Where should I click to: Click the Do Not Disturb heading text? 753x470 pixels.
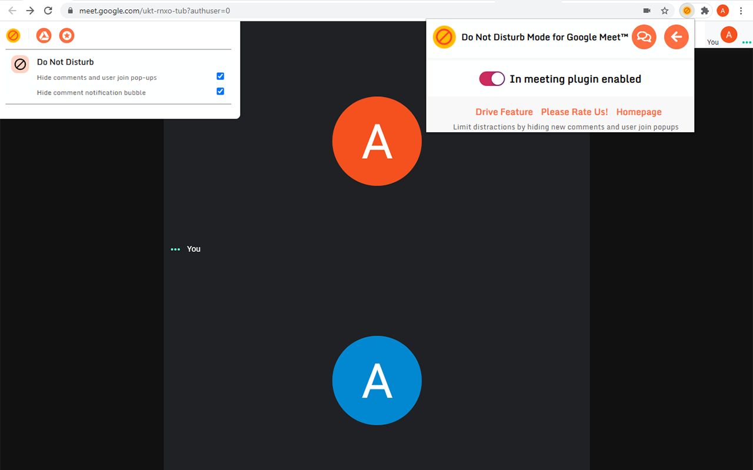coord(65,62)
